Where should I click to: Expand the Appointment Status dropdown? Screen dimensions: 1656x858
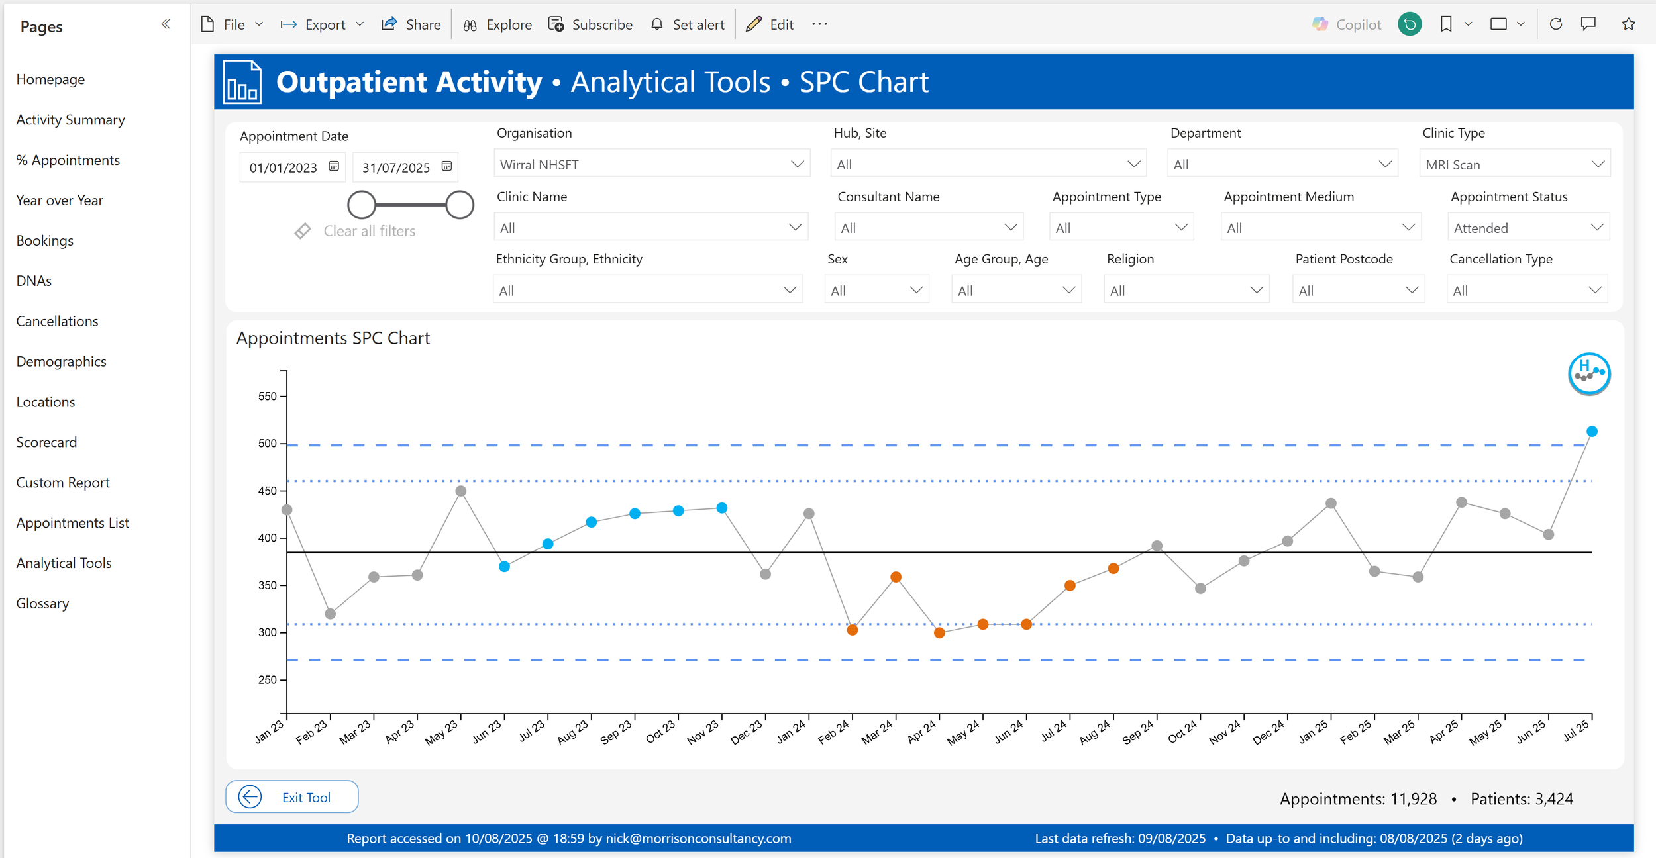click(1596, 228)
